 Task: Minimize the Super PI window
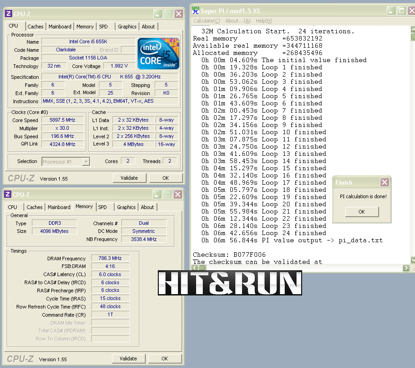coord(390,11)
